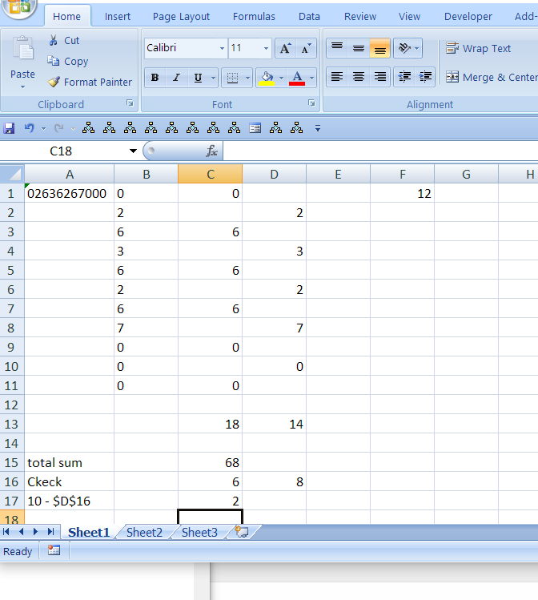Align text to the right
This screenshot has width=538, height=600.
tap(379, 77)
